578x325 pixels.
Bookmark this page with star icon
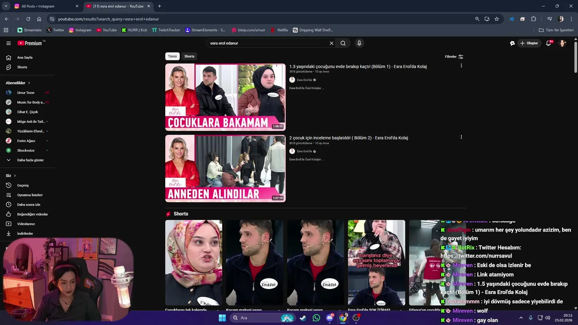coord(497,19)
